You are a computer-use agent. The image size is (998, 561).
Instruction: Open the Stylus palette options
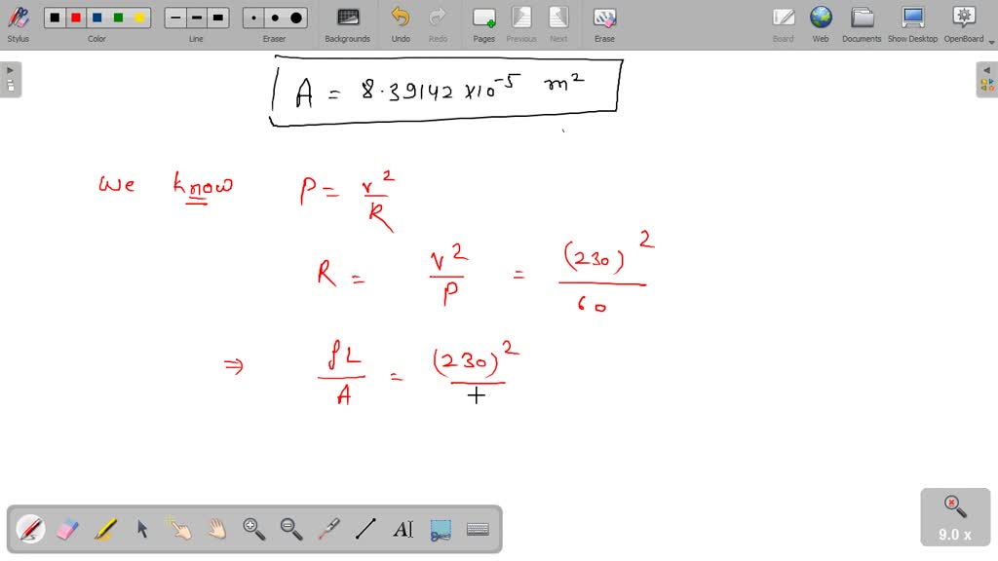pos(18,24)
